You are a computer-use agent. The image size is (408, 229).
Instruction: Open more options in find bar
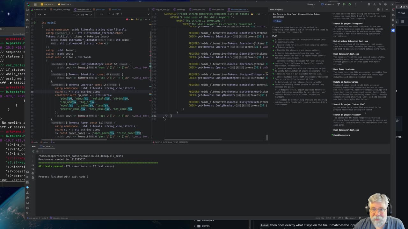pos(121,14)
